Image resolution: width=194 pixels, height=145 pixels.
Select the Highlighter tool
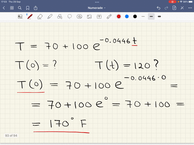click(50, 17)
